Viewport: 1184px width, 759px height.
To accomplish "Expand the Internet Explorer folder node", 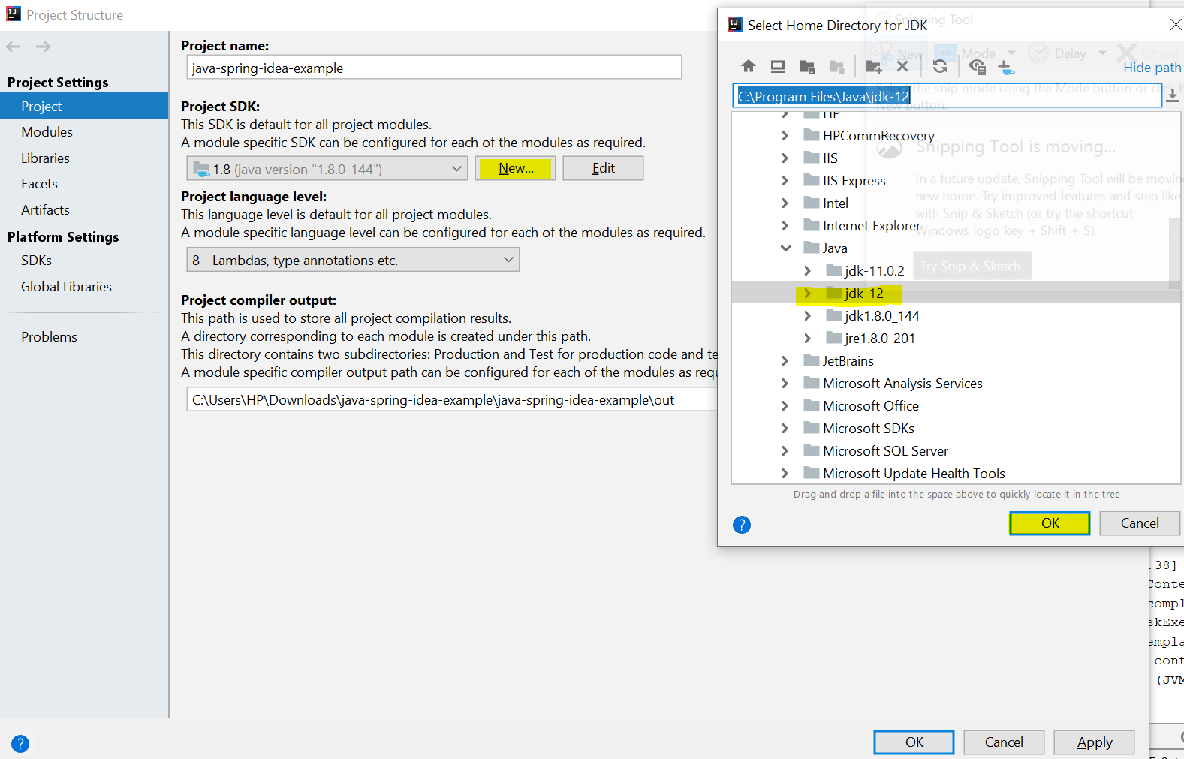I will [785, 225].
